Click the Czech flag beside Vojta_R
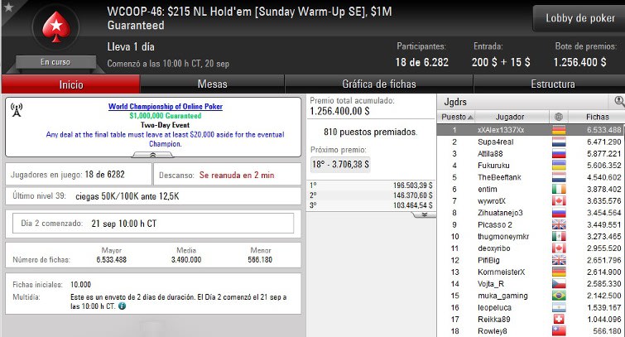 (559, 283)
